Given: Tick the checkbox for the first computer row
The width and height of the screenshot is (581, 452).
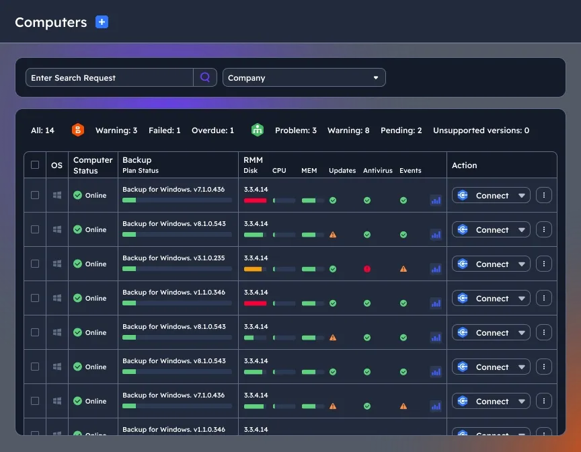Looking at the screenshot, I should pos(35,195).
